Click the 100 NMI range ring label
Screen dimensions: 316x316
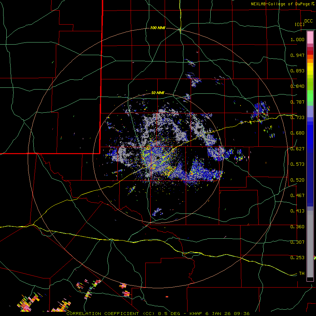[158, 28]
